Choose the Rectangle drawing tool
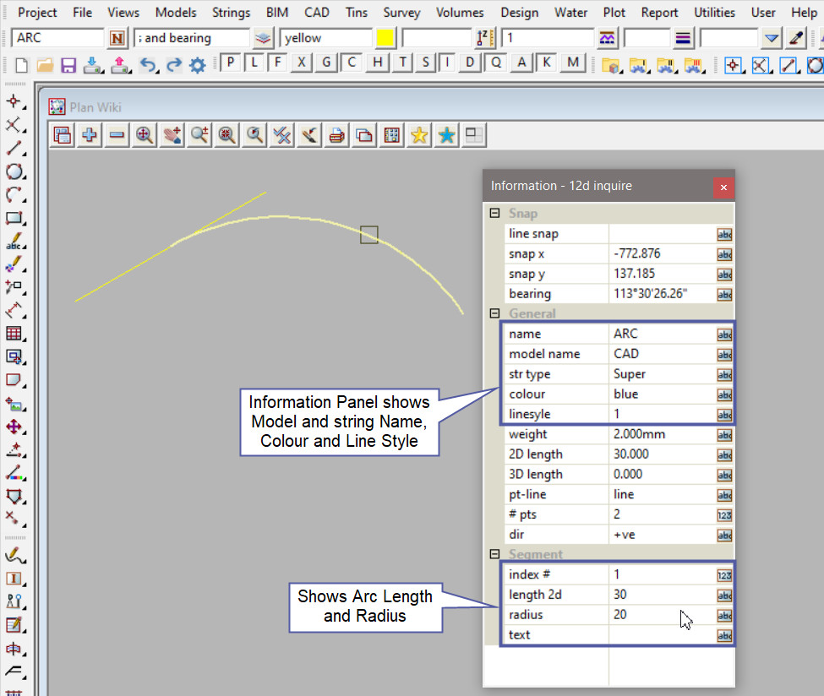Screen dimensions: 824x696 coord(14,219)
